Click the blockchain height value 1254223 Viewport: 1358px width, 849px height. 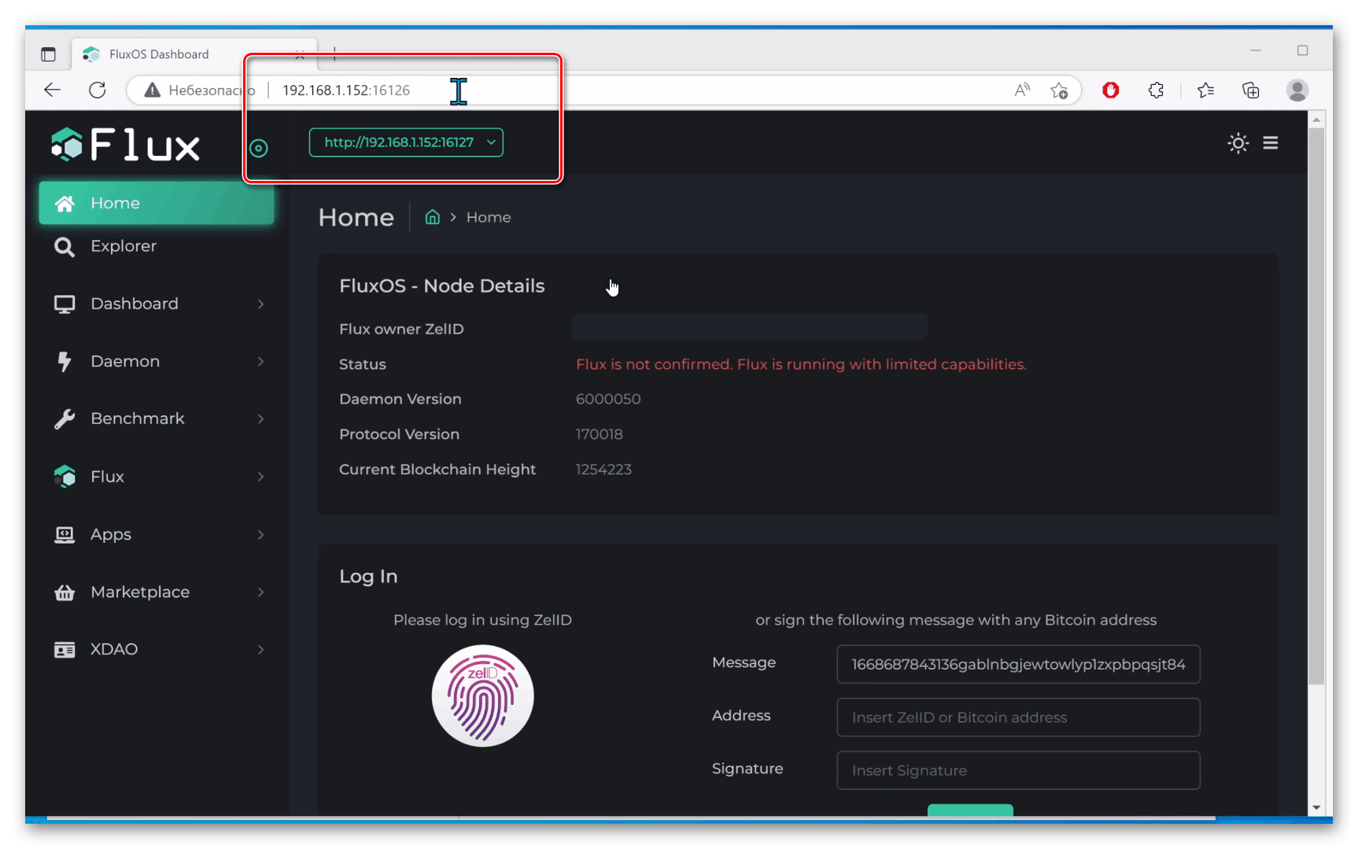(x=603, y=469)
